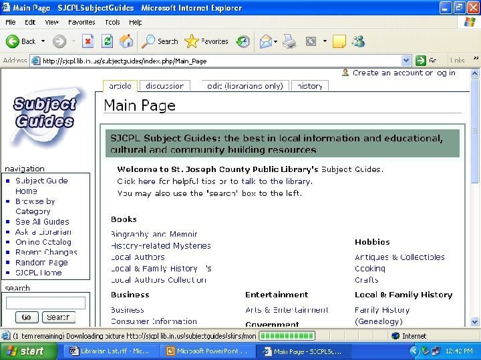Click the network computers tray icon

(436, 351)
